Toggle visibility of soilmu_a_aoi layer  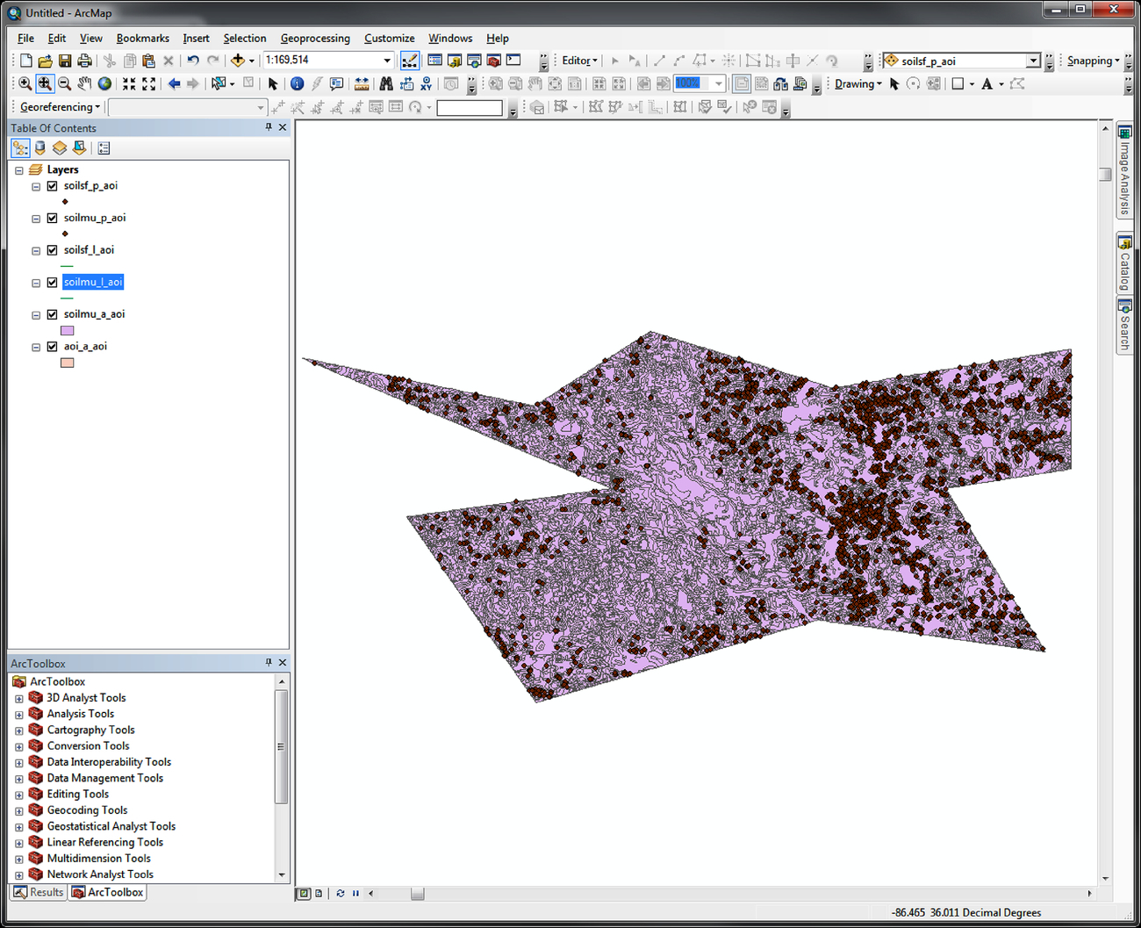pyautogui.click(x=53, y=314)
